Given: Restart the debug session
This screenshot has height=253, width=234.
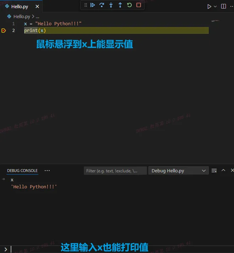Looking at the screenshot, I should tap(129, 5).
